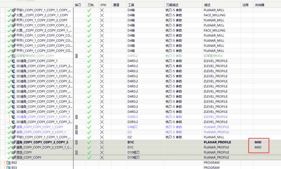The width and height of the screenshot is (281, 169).
Task: Sort by the 换刀 column header
Action: coord(78,5)
